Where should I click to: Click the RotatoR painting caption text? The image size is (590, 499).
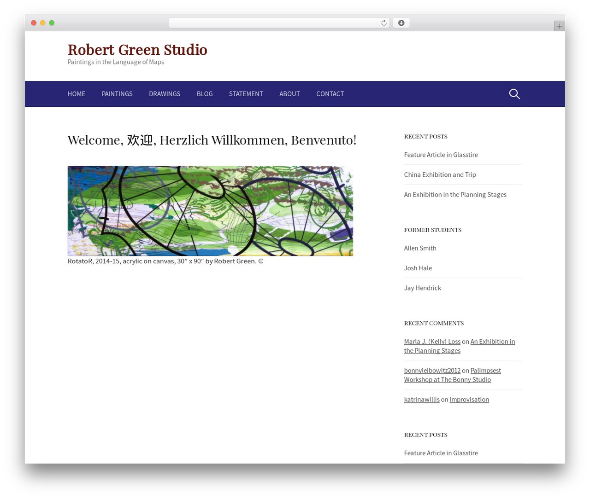(x=165, y=261)
